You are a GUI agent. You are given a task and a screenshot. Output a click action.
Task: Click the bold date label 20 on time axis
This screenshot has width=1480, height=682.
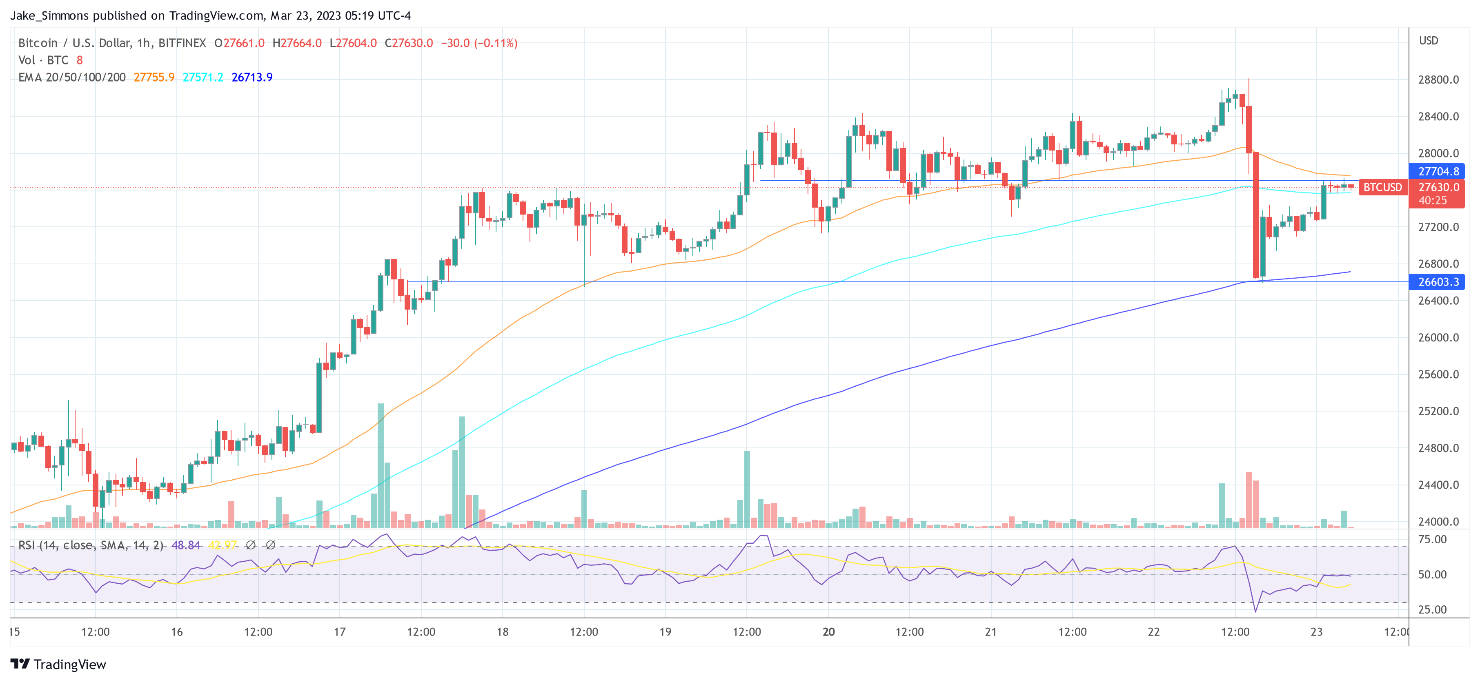point(828,632)
